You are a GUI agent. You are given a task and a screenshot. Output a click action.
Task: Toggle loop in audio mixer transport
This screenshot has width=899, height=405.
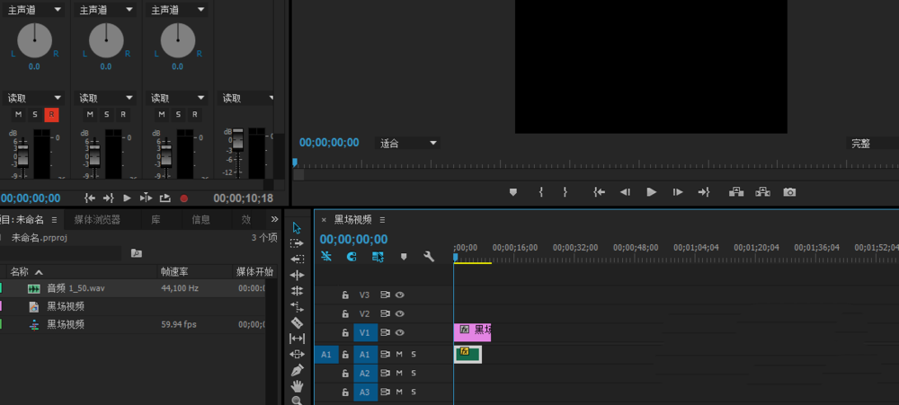[165, 198]
